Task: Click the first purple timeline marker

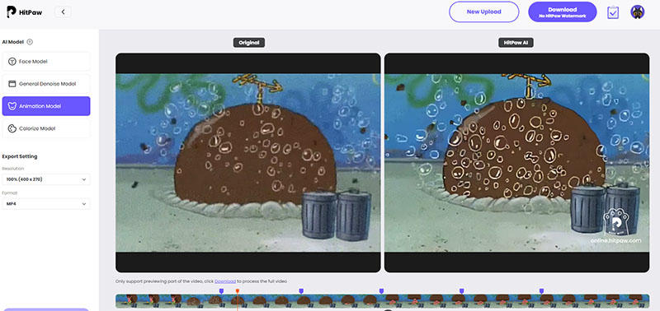Action: [221, 291]
